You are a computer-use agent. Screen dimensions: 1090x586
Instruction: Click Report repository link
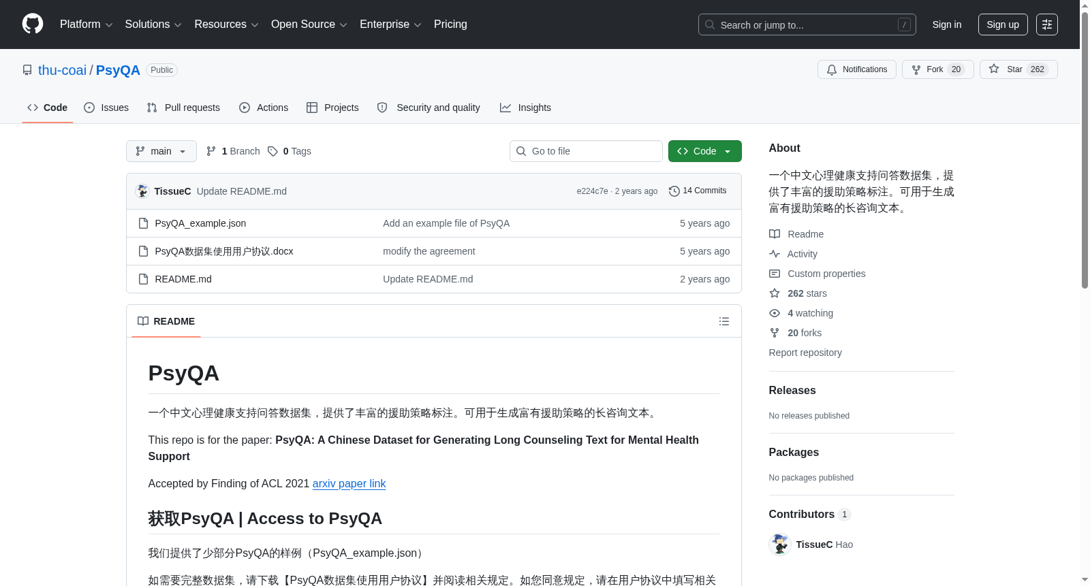(x=805, y=353)
